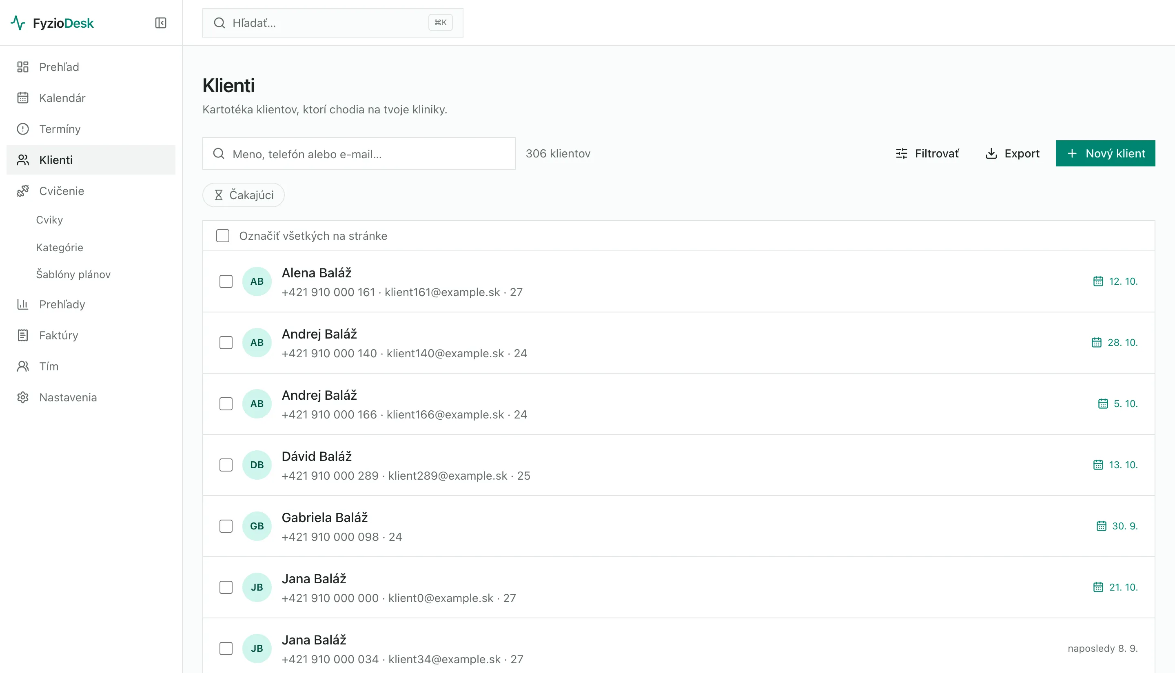This screenshot has width=1175, height=673.
Task: Click the ⌘K shortcut badge
Action: [x=440, y=23]
